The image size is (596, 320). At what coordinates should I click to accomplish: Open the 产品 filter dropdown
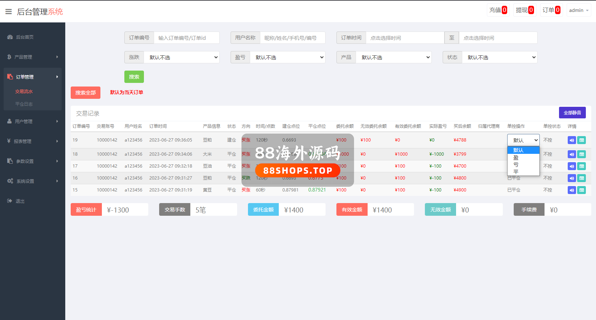tap(394, 58)
